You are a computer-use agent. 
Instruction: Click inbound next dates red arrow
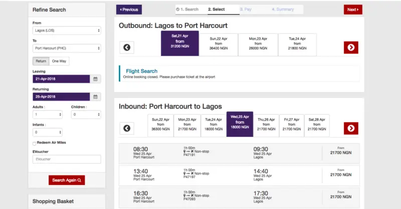pos(351,128)
